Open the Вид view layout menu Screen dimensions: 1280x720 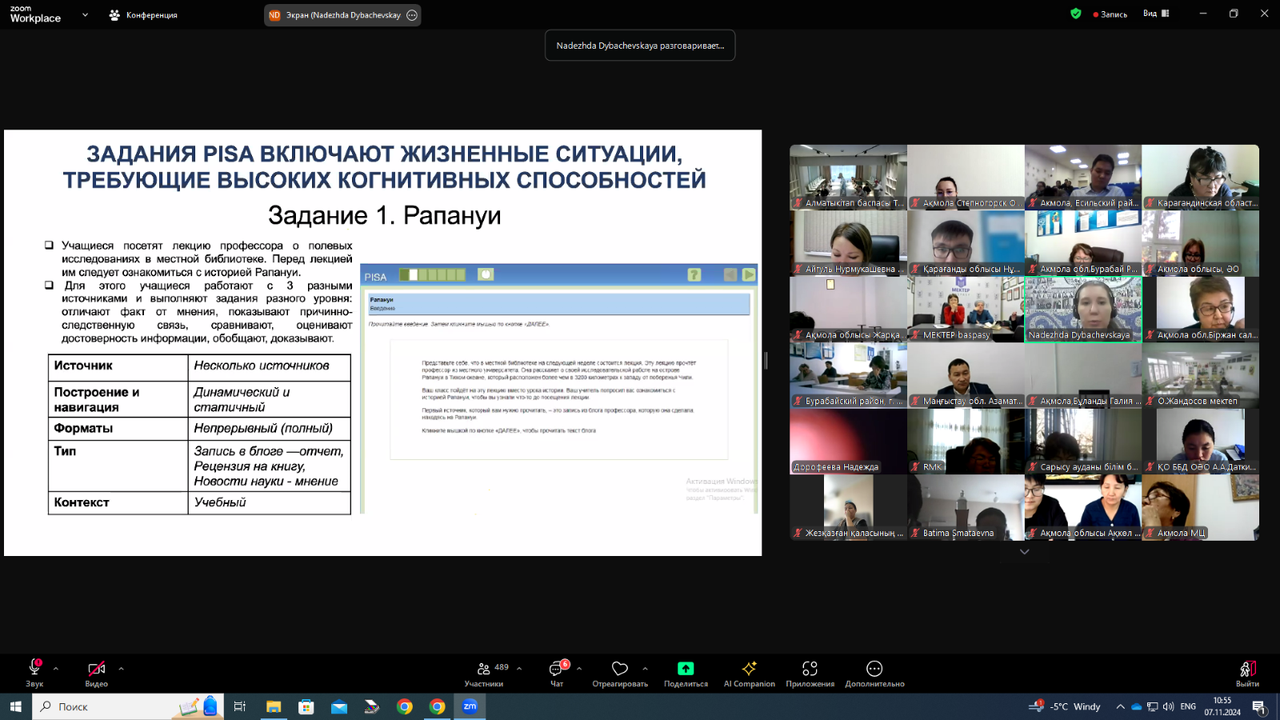pos(1156,14)
